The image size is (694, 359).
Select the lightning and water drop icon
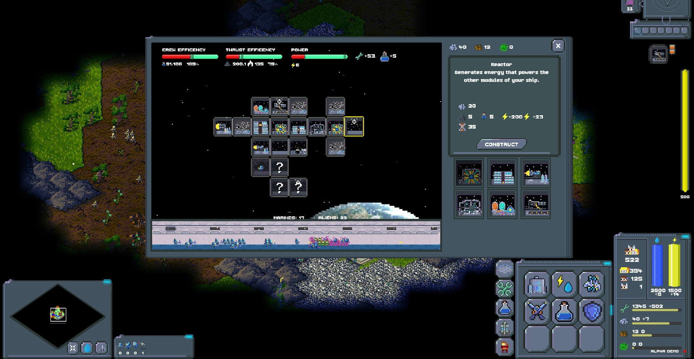coord(564,284)
